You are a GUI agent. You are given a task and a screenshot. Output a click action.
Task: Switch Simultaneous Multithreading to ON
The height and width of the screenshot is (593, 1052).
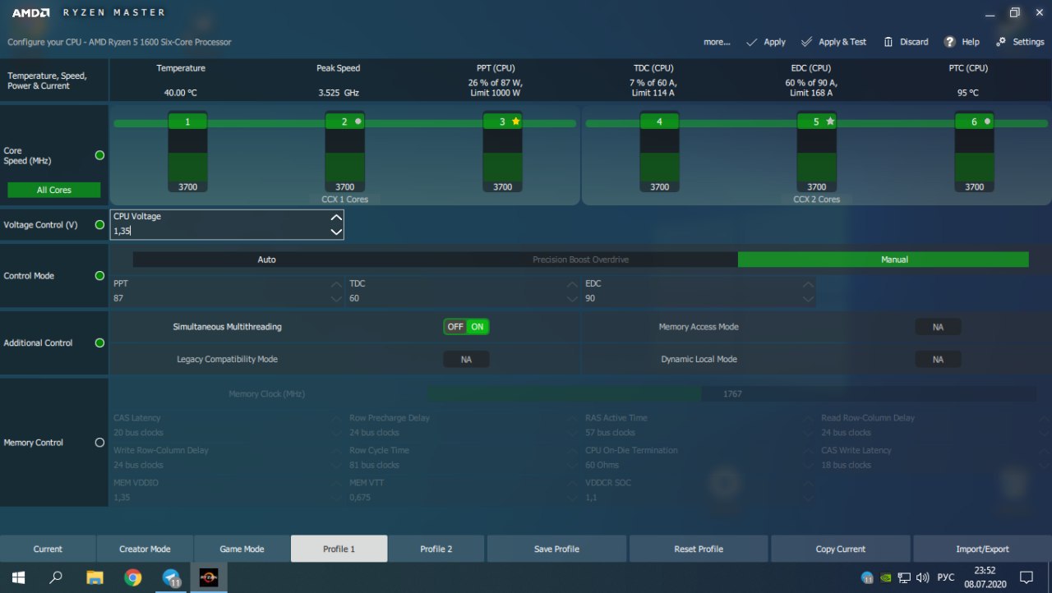tap(478, 327)
